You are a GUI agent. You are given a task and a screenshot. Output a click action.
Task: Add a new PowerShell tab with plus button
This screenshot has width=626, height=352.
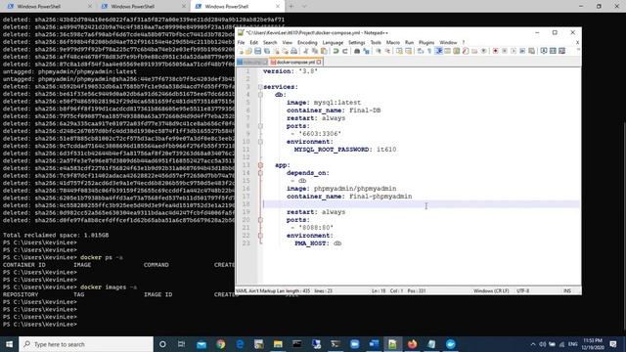coord(291,7)
